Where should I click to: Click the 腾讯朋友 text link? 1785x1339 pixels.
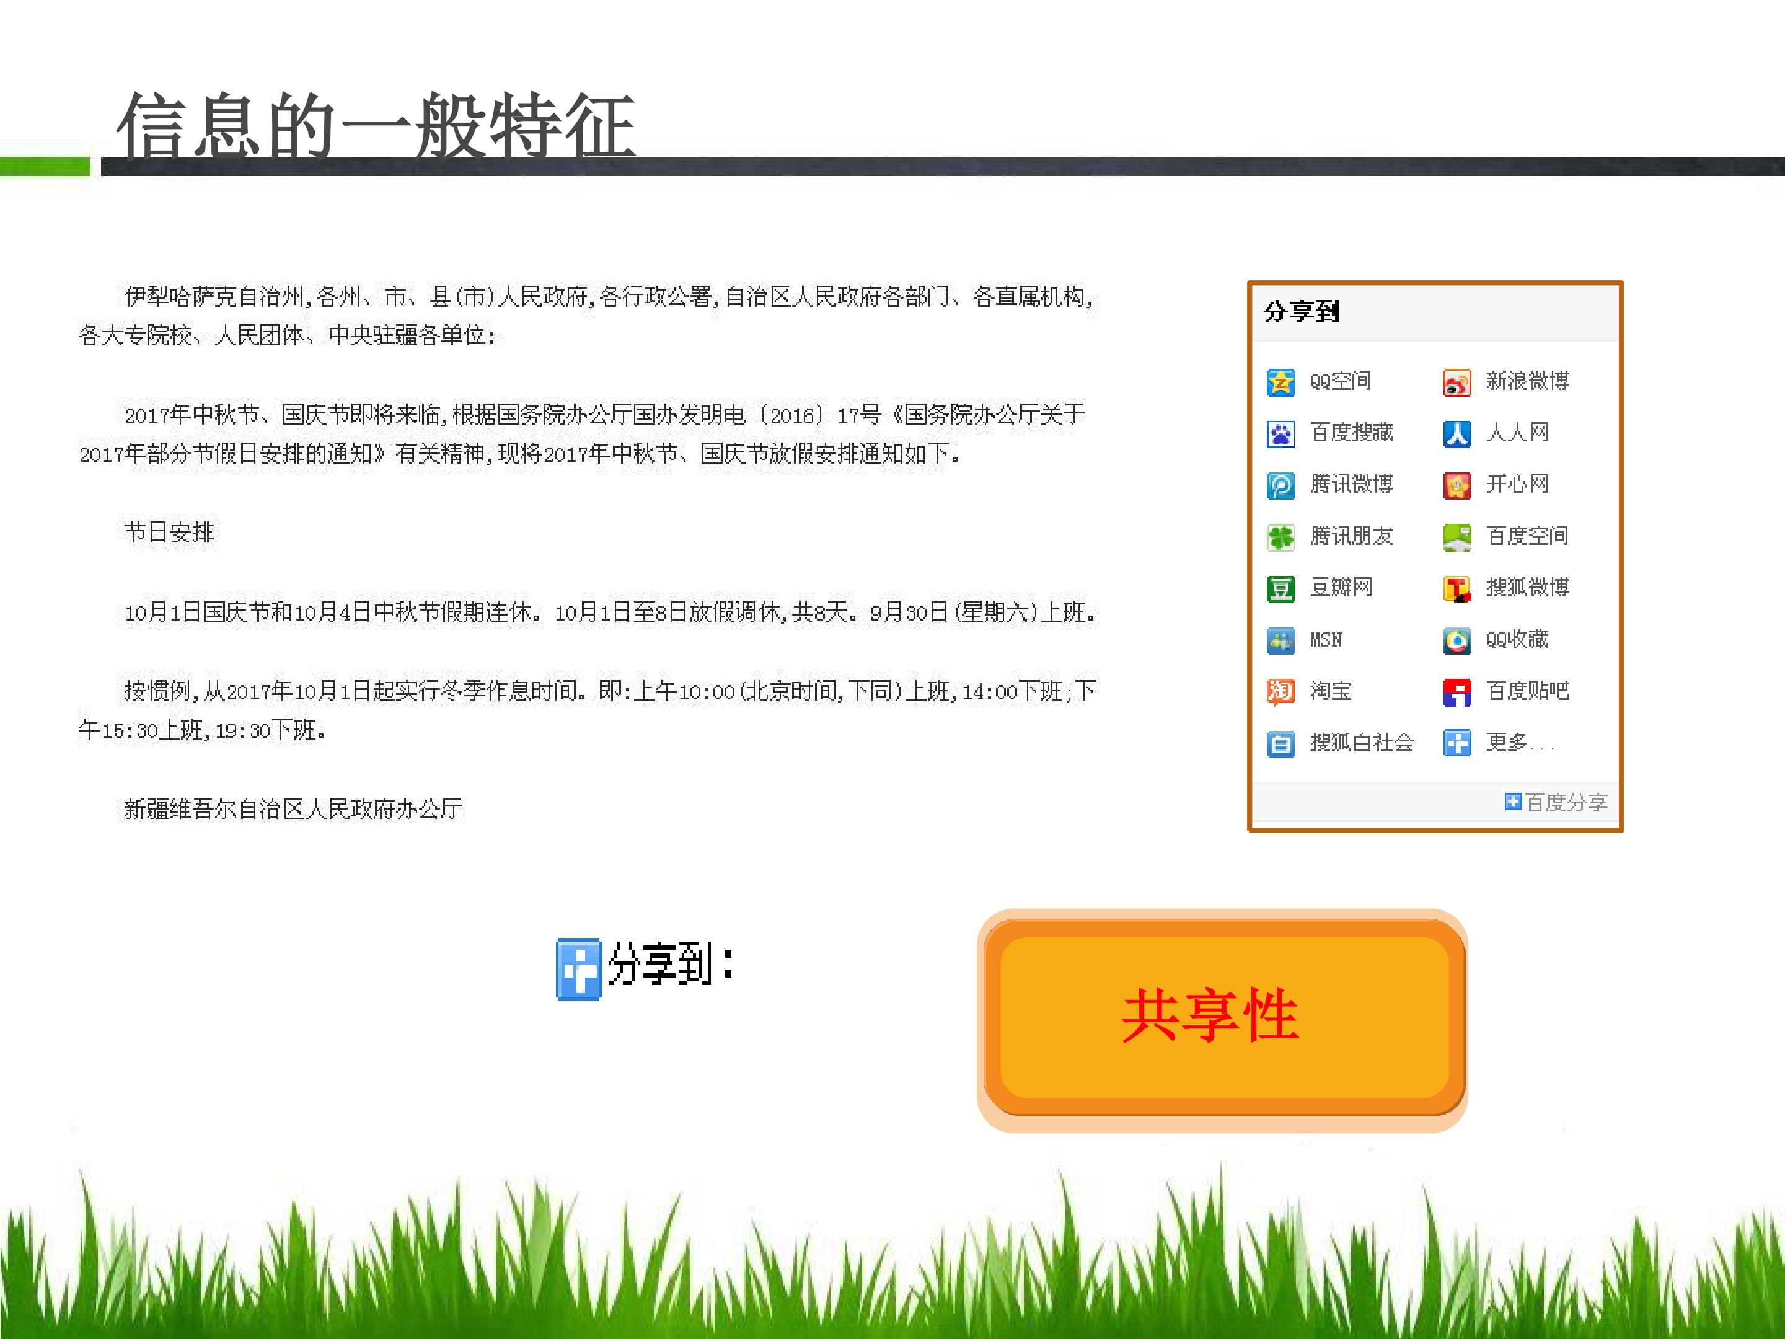(1352, 536)
